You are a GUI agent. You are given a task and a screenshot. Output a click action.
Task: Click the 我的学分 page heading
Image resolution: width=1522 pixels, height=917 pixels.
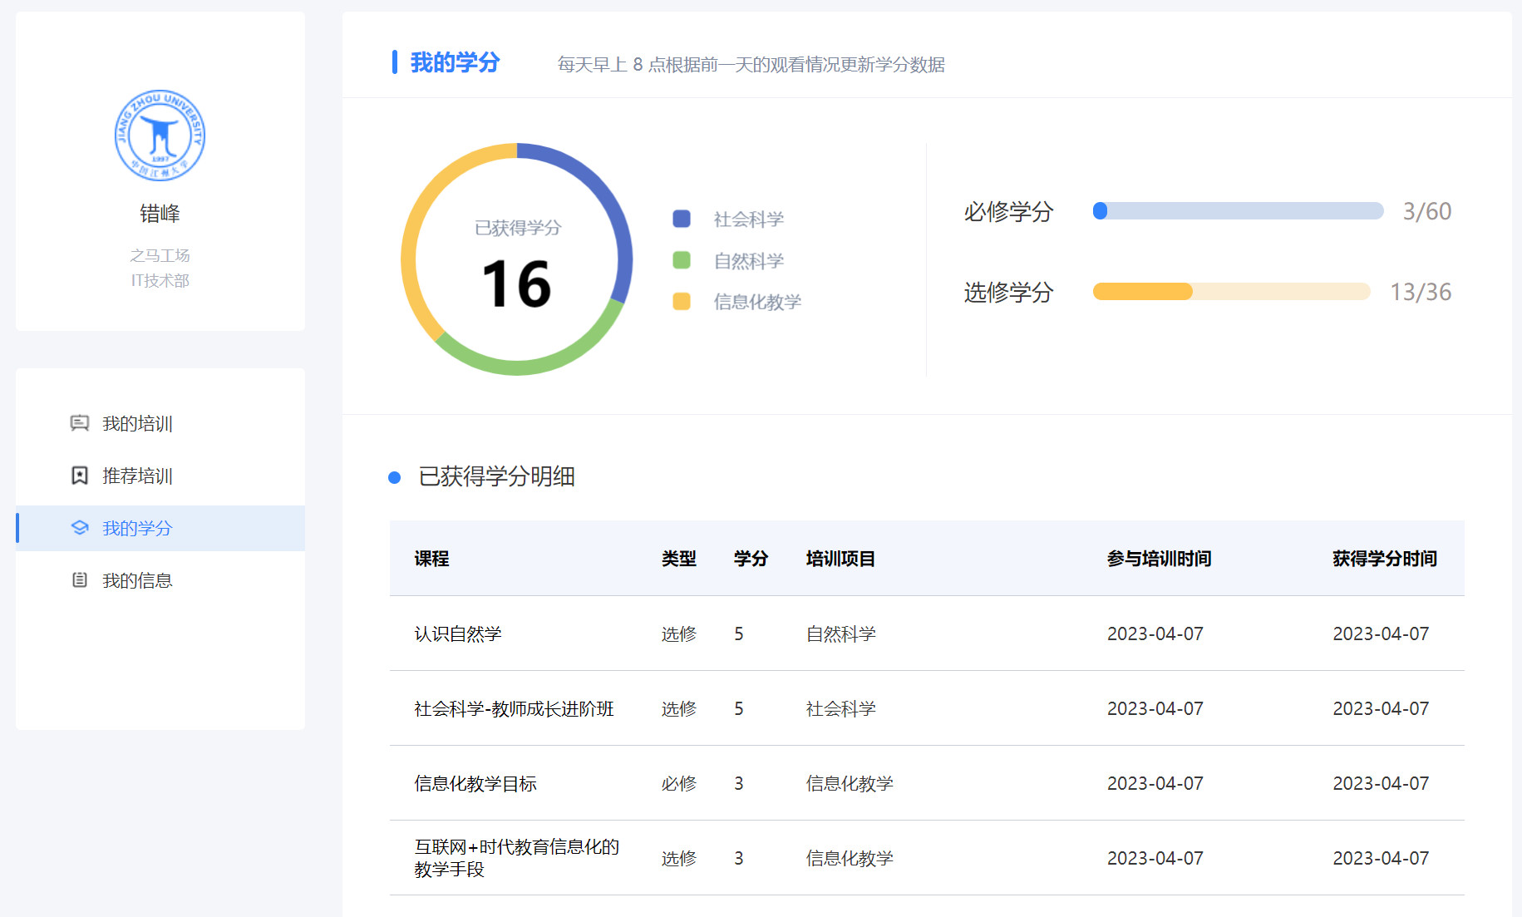[455, 62]
